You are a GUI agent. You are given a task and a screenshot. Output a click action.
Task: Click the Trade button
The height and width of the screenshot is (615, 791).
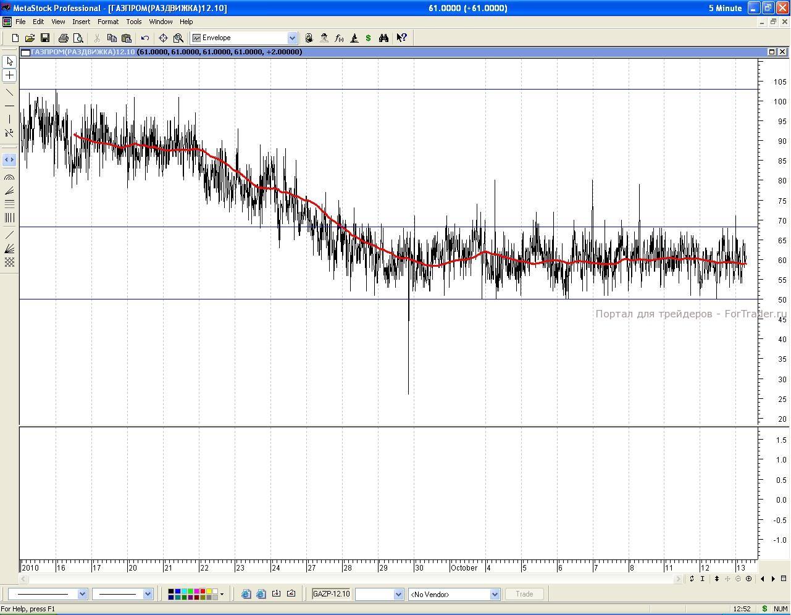click(524, 594)
